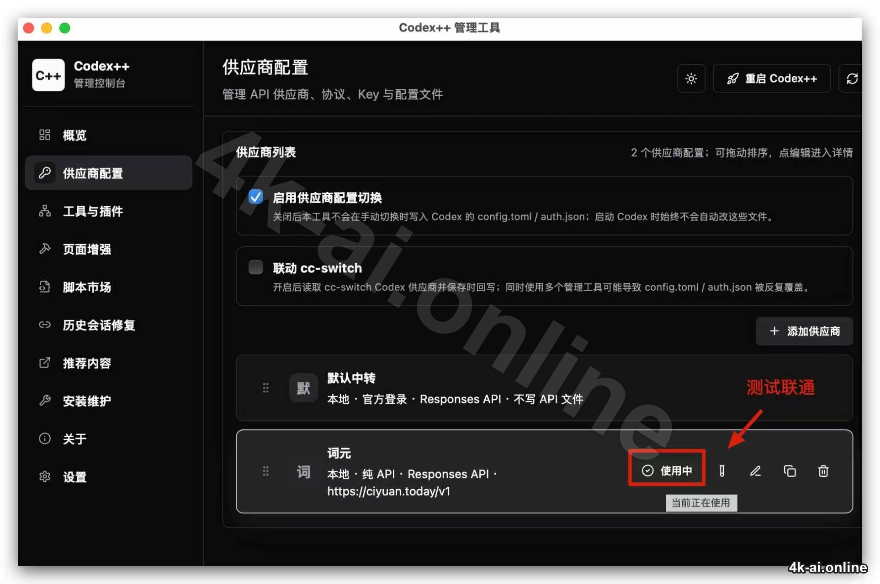Screen dimensions: 880x584
Task: Click the 词 avatar icon
Action: click(303, 471)
